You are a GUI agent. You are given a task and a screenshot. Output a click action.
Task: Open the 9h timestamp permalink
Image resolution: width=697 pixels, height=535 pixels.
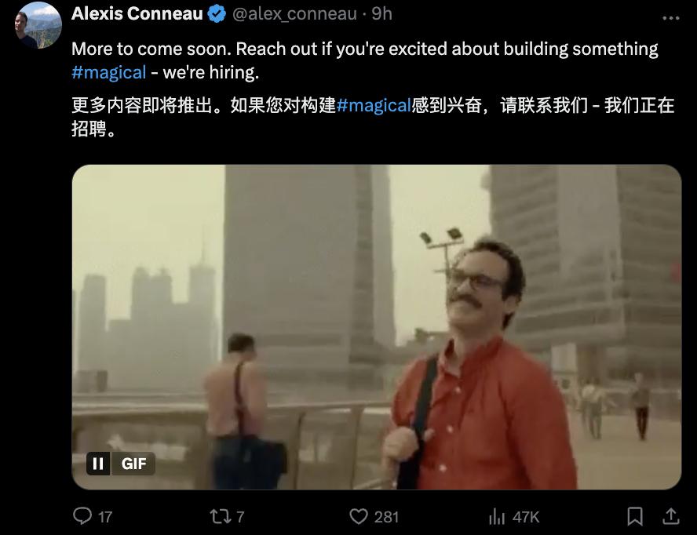pyautogui.click(x=381, y=14)
